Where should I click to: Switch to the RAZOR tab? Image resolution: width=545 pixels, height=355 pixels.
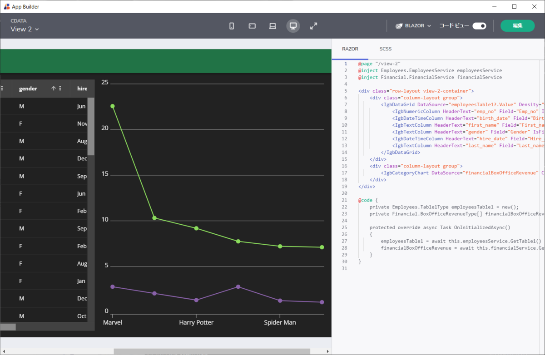(x=350, y=49)
